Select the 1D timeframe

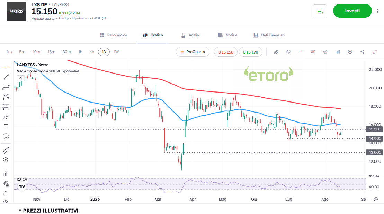104,52
